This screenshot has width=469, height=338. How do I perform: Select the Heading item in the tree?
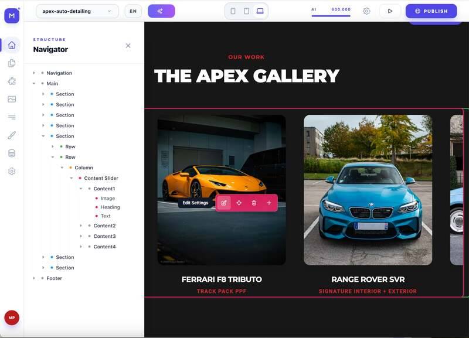[110, 207]
